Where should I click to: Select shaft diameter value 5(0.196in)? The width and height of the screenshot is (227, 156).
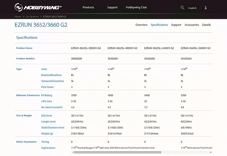pos(186,128)
